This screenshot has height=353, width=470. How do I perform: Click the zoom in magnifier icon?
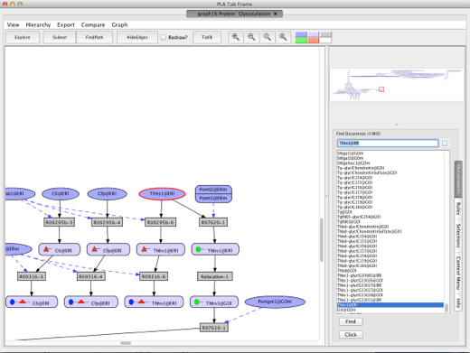coord(236,37)
